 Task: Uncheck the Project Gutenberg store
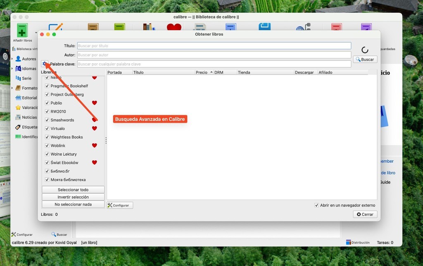click(x=47, y=95)
